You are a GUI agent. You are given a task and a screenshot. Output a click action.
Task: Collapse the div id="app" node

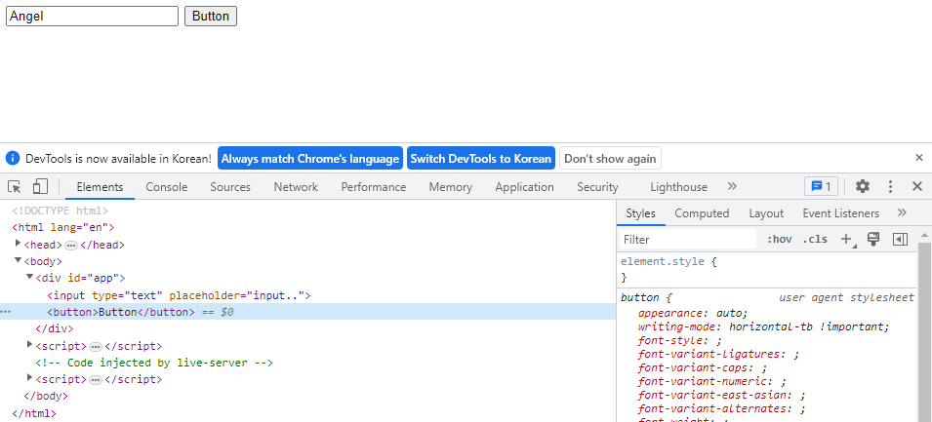coord(29,277)
